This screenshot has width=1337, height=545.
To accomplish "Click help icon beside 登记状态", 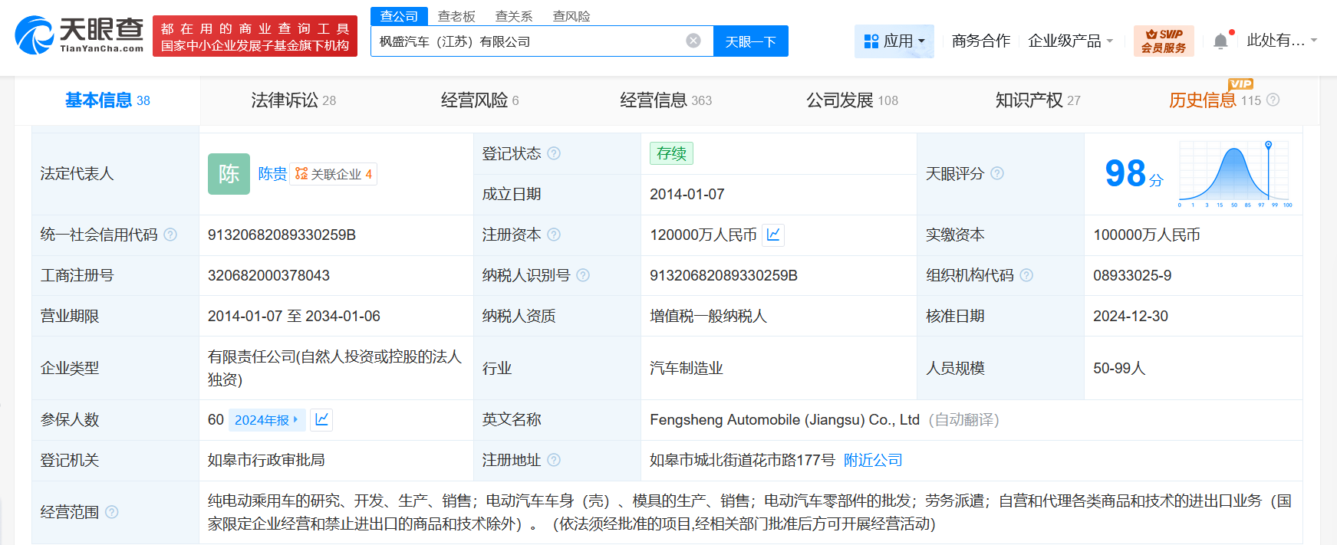I will [x=554, y=153].
